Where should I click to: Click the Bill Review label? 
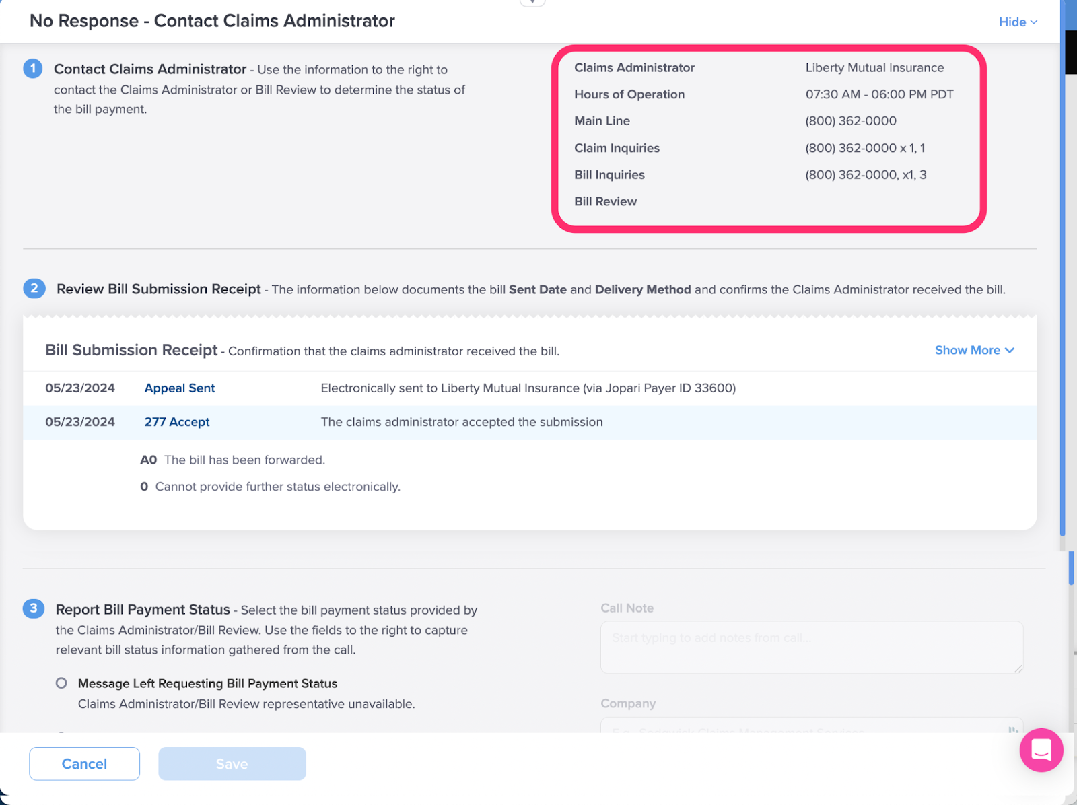(x=605, y=201)
